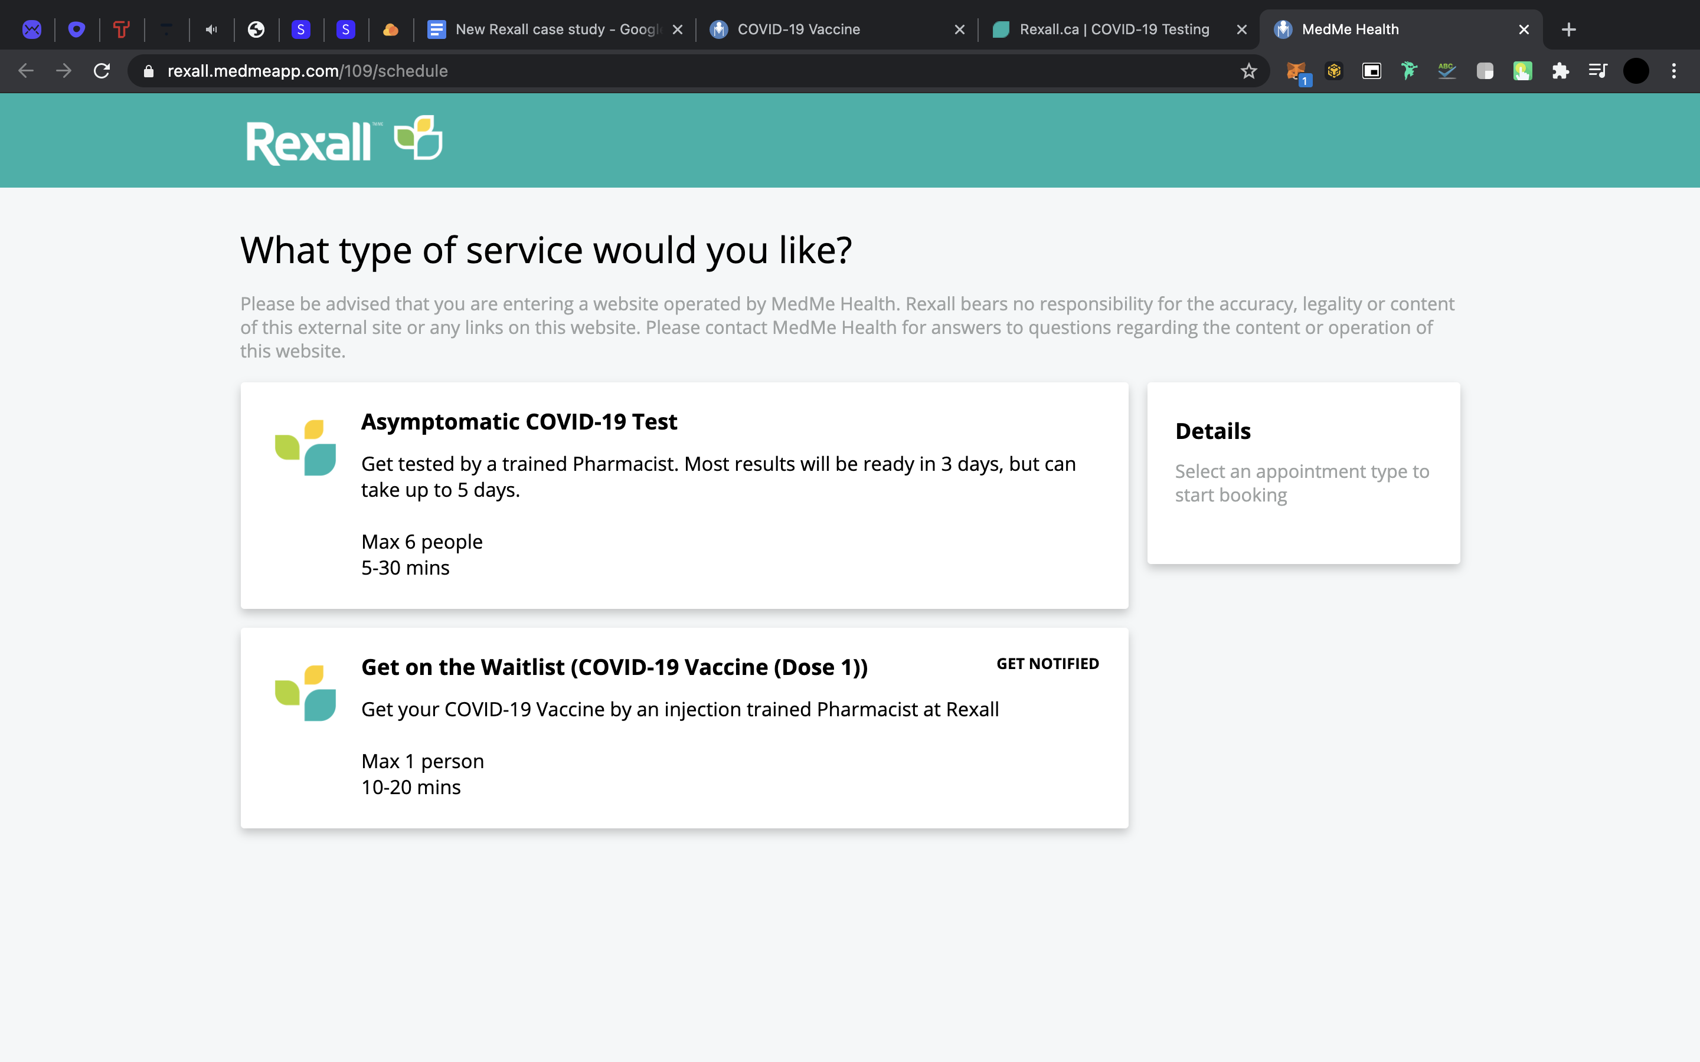Click GET NOTIFIED on vaccine waitlist
This screenshot has height=1062, width=1700.
point(1047,664)
